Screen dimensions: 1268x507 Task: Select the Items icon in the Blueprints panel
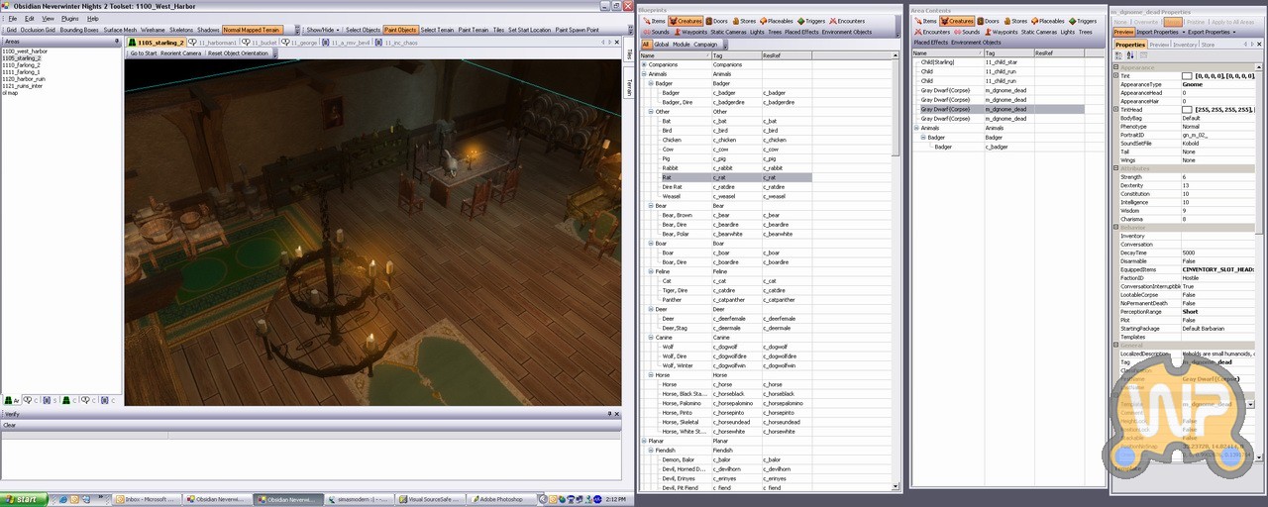tap(647, 21)
